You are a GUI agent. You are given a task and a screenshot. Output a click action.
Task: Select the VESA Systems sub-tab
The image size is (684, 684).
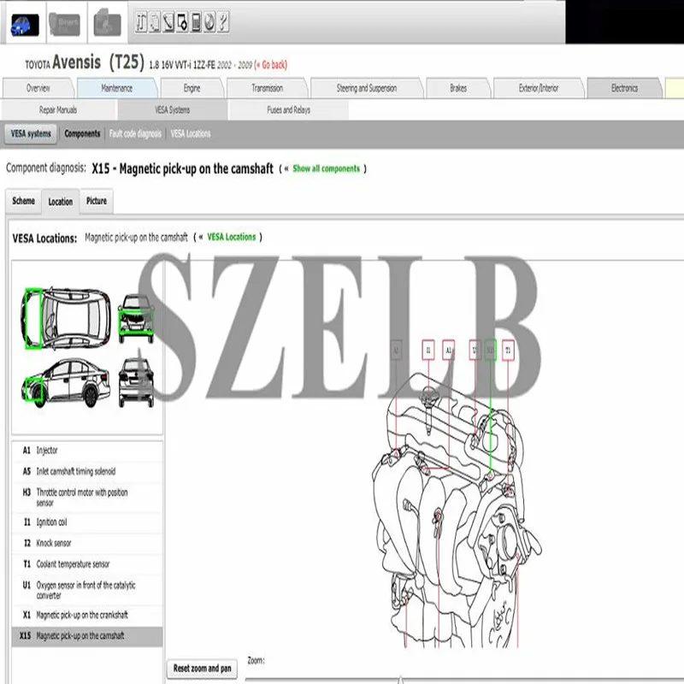click(173, 110)
